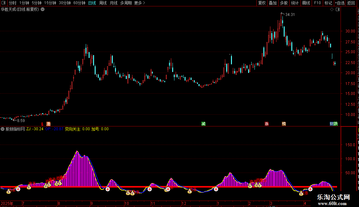Viewport: 359px width, 207px height.
Task: Click the red 涨 event marker icon
Action: pos(267,124)
